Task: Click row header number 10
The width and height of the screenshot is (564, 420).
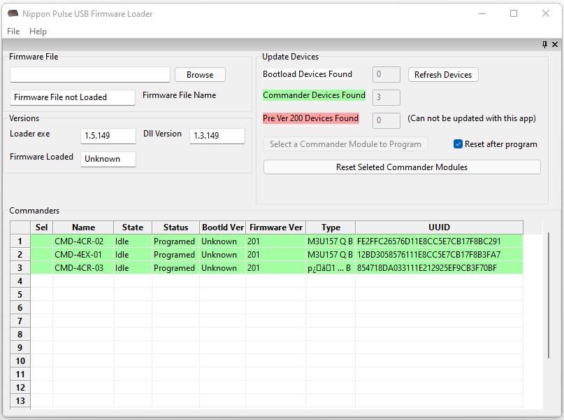Action: click(x=20, y=361)
